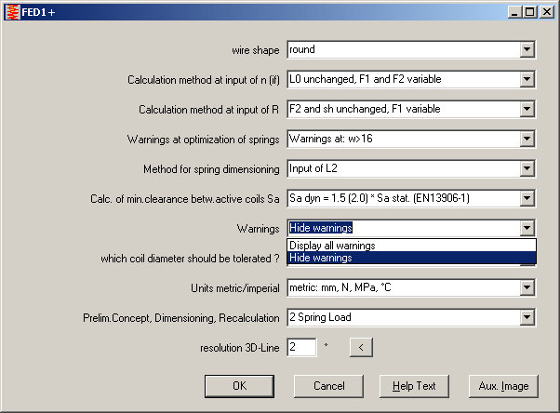The image size is (560, 413).
Task: Confirm settings with OK button
Action: [x=239, y=385]
